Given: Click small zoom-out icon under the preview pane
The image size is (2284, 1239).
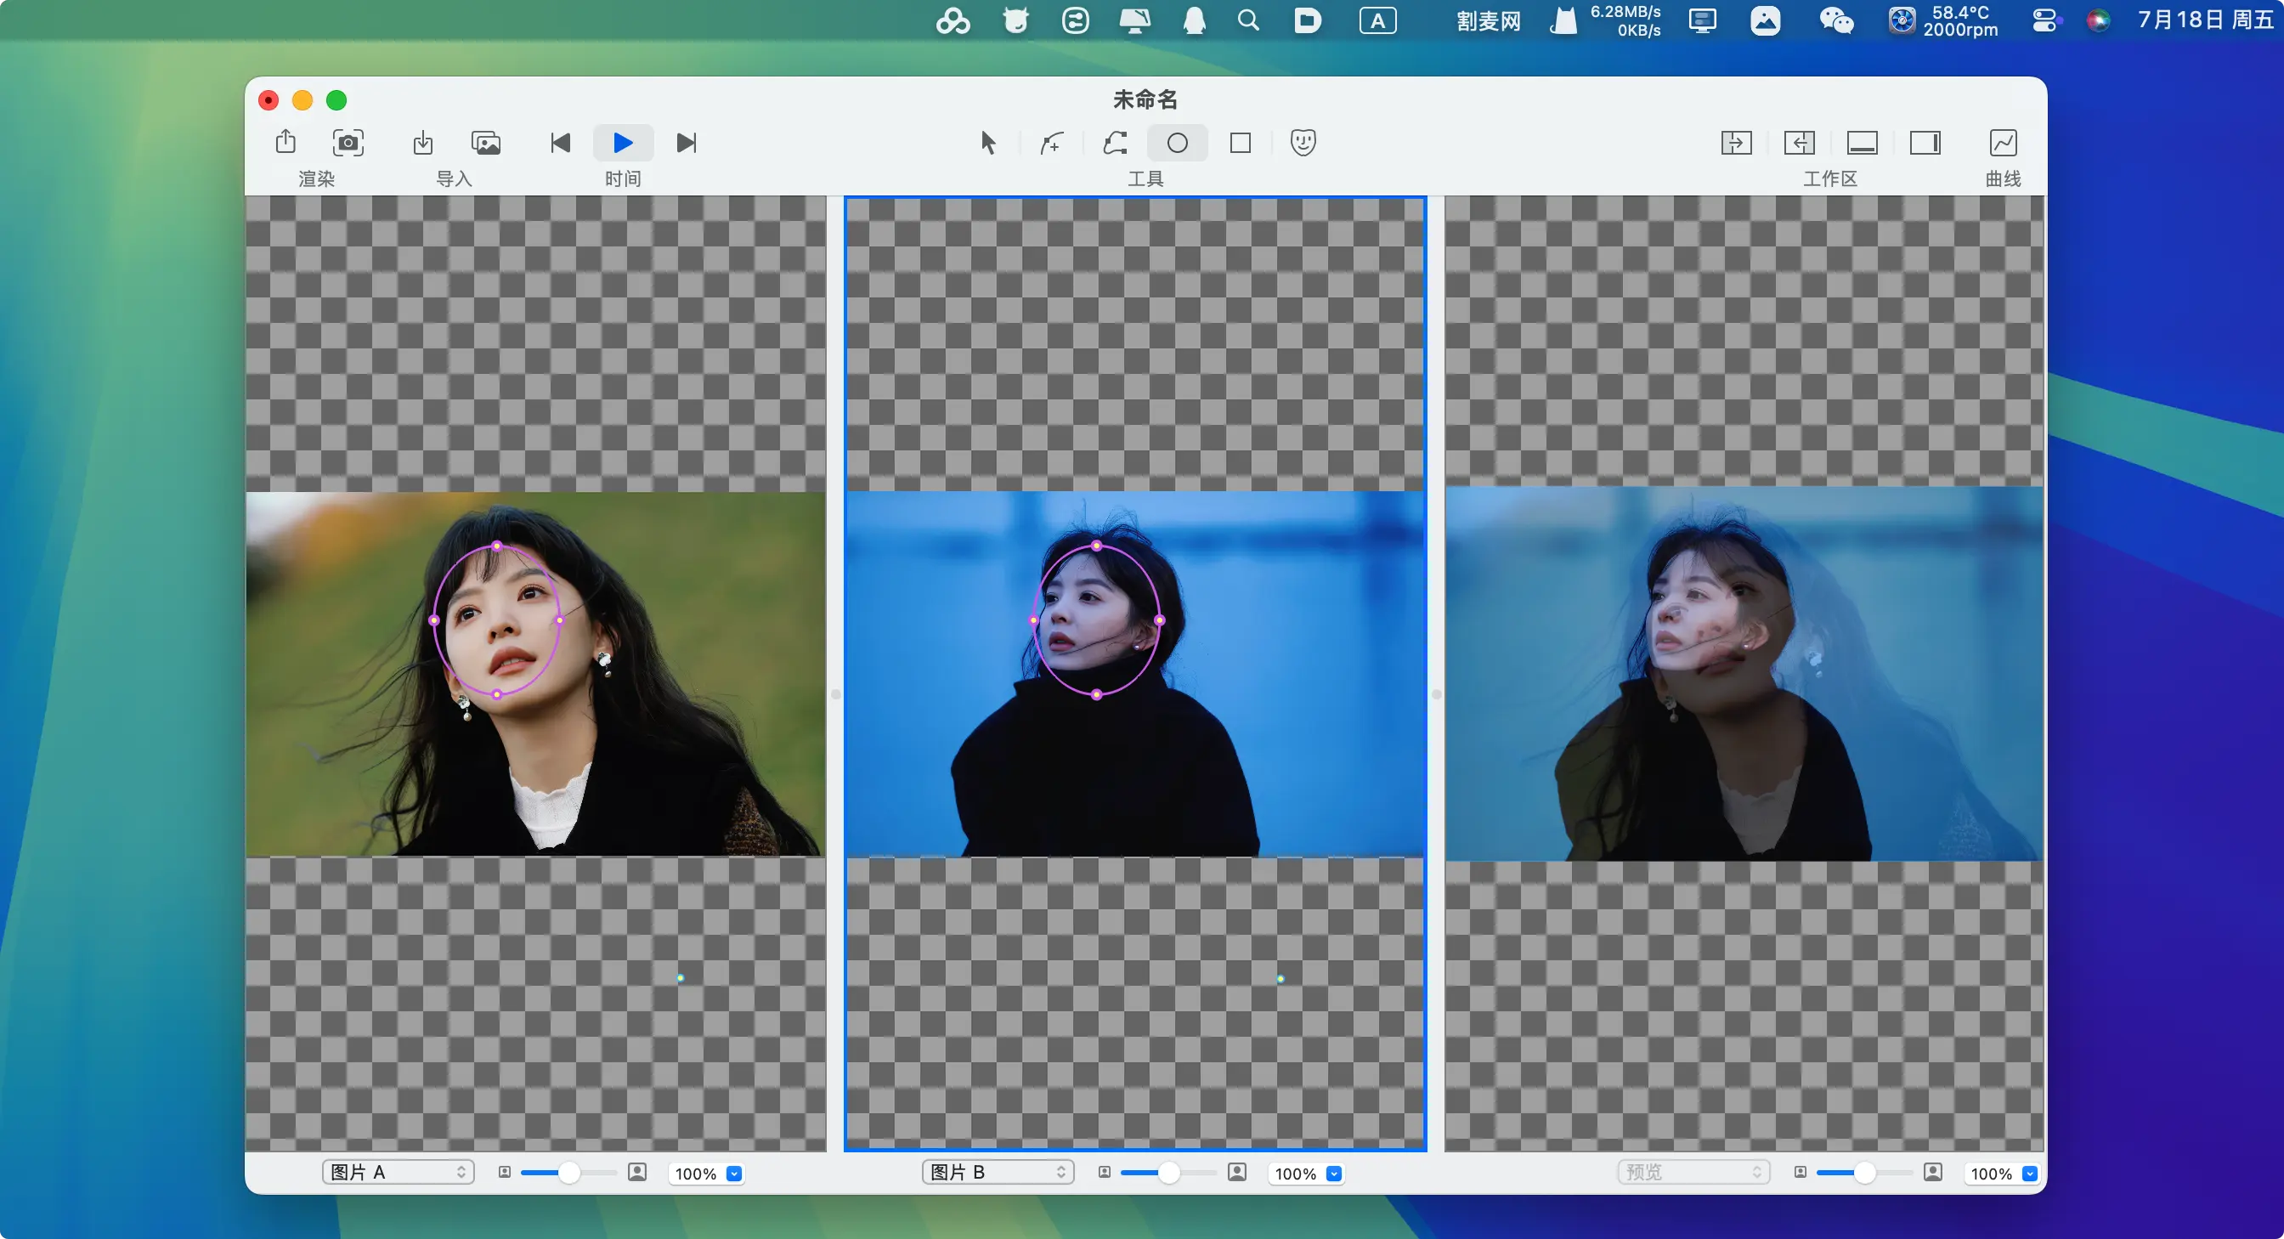Looking at the screenshot, I should (1800, 1173).
